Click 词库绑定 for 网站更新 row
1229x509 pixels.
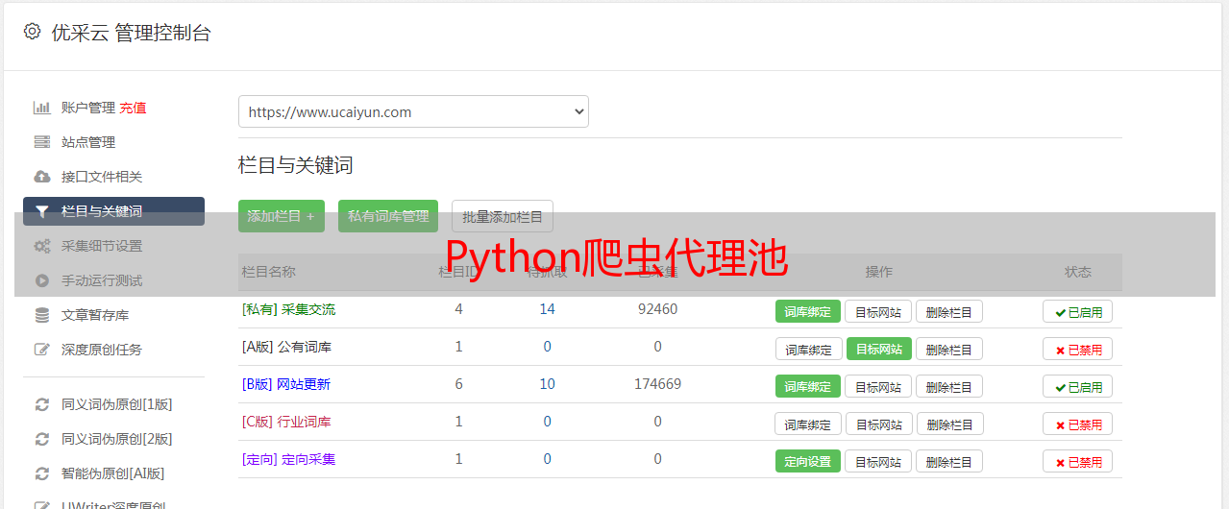(808, 386)
